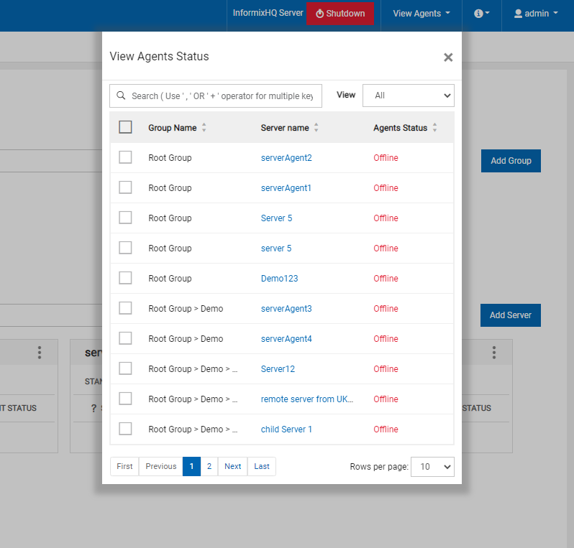Open the Rows per page dropdown
The image size is (574, 548).
pos(432,466)
